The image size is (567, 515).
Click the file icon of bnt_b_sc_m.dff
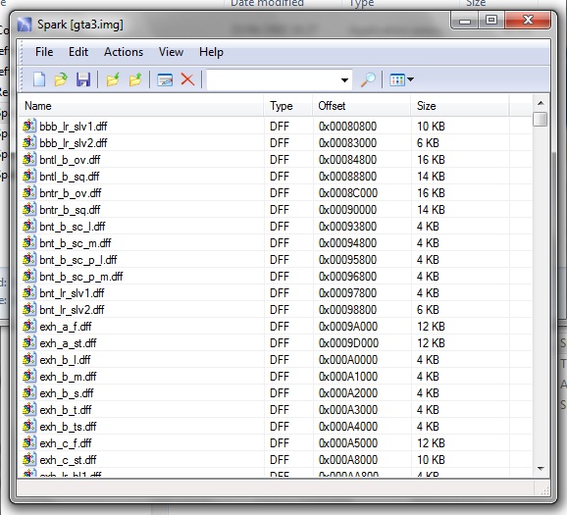[x=29, y=242]
